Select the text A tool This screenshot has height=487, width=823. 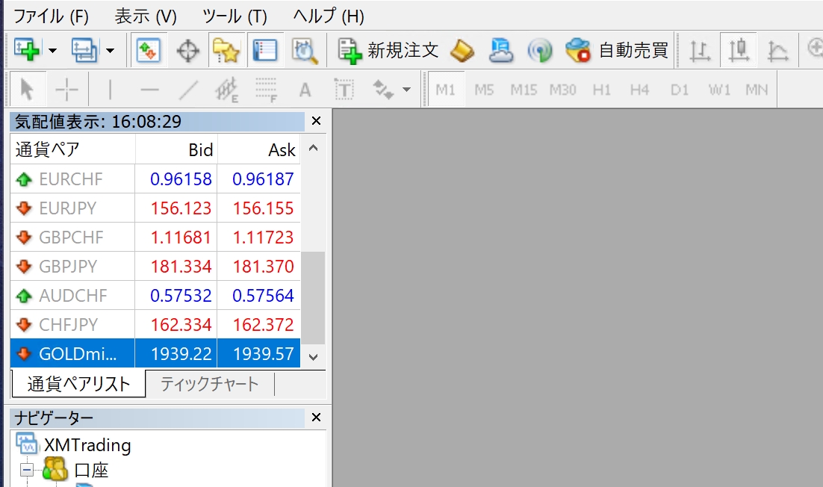(305, 90)
